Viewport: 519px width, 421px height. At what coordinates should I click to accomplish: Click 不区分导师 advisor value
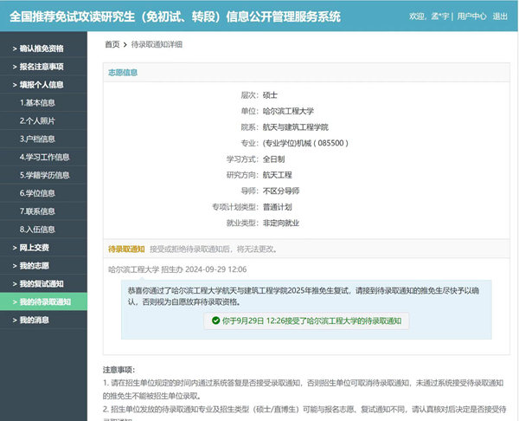coord(280,191)
